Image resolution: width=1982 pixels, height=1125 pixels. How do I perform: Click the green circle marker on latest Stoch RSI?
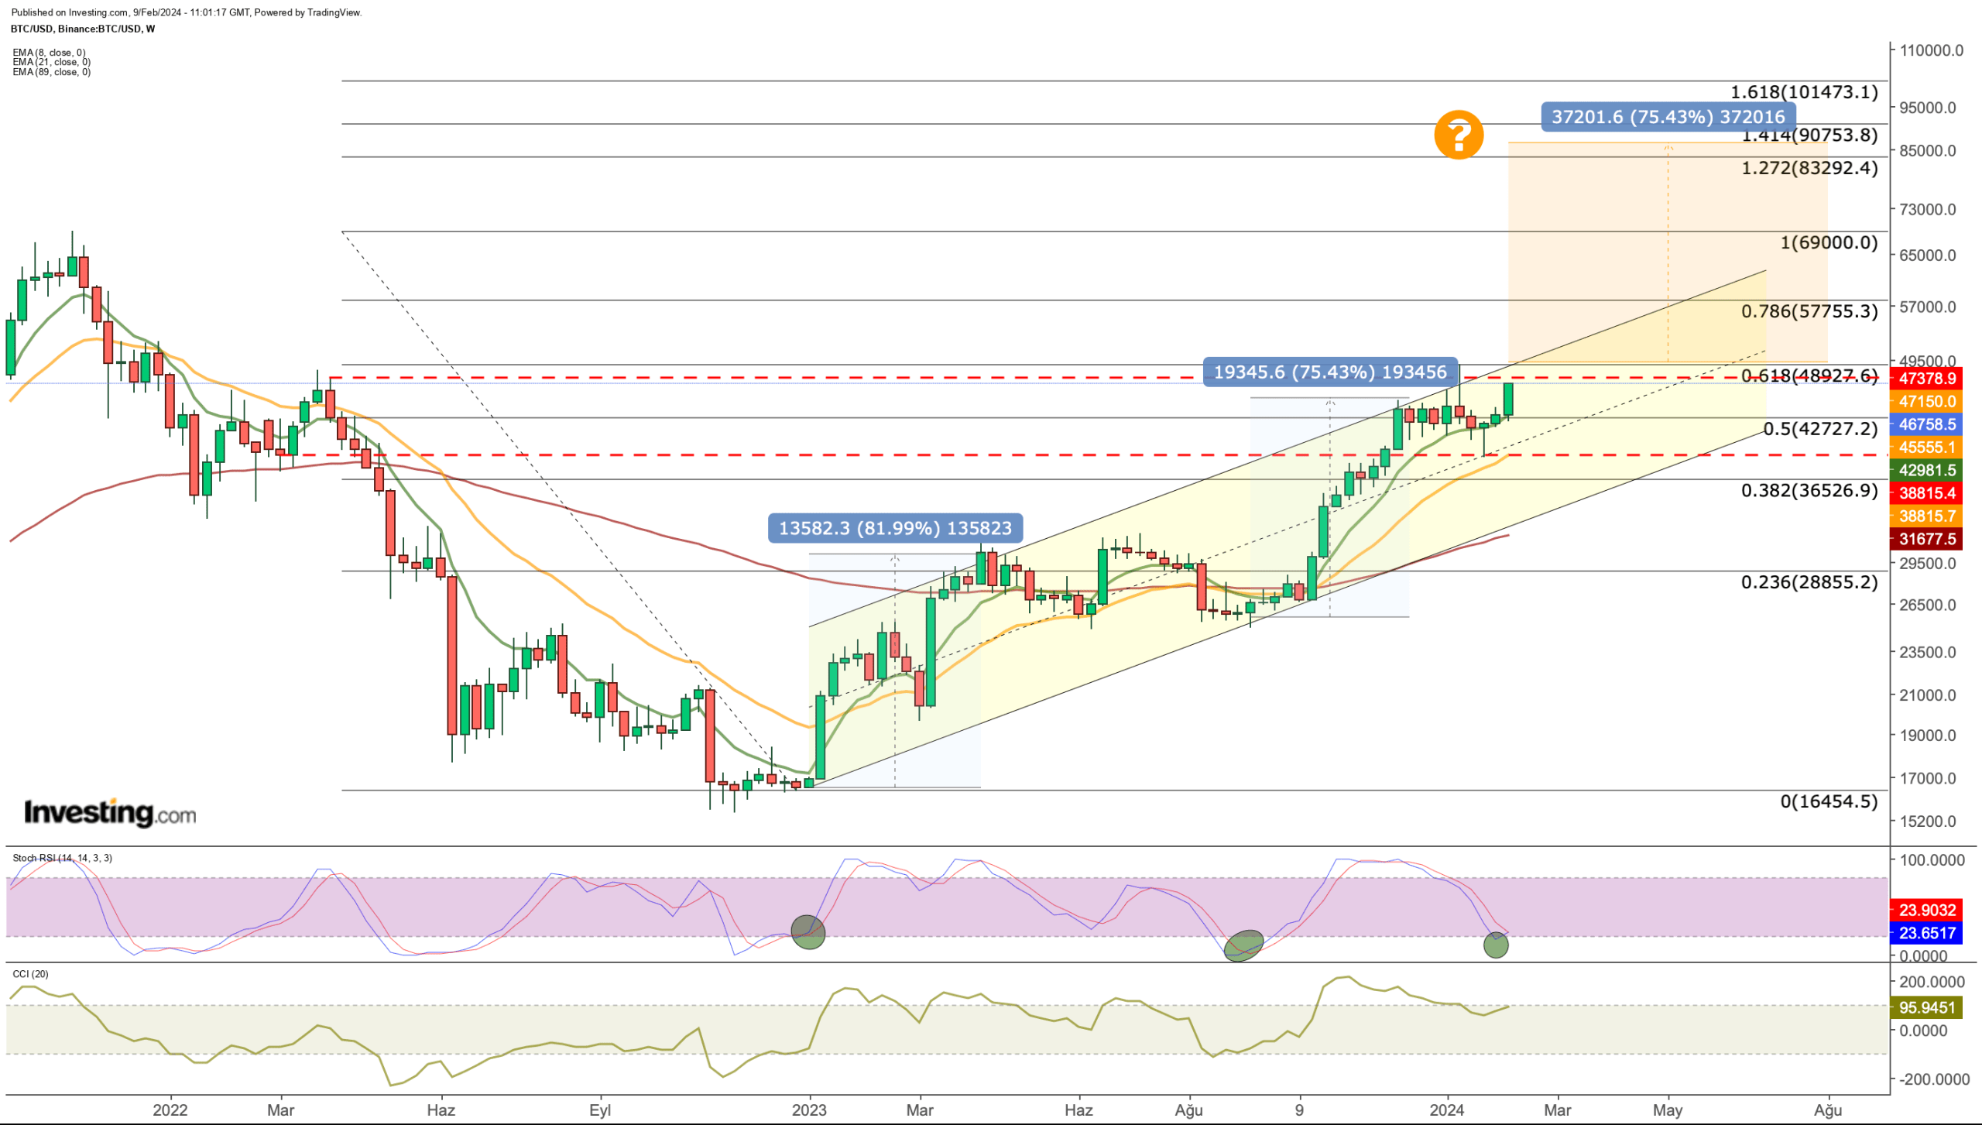1495,945
